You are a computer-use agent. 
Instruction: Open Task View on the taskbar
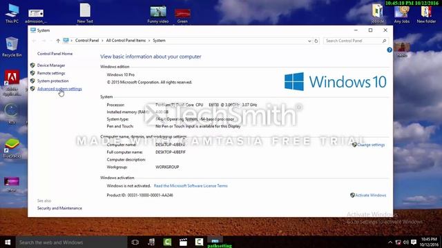click(x=135, y=242)
